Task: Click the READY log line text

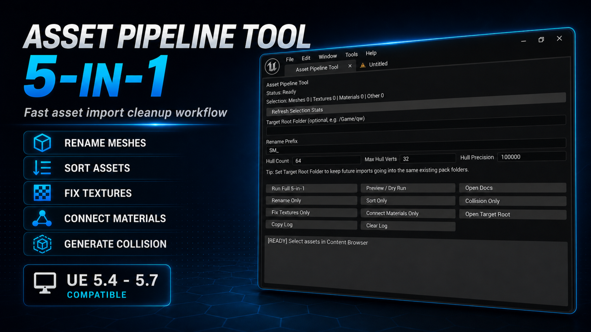Action: pos(318,242)
